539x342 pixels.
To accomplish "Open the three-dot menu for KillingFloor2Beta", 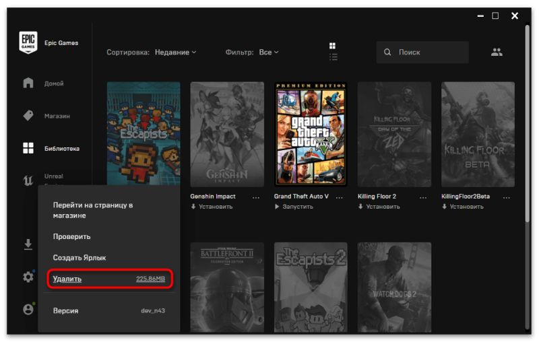I will click(507, 197).
